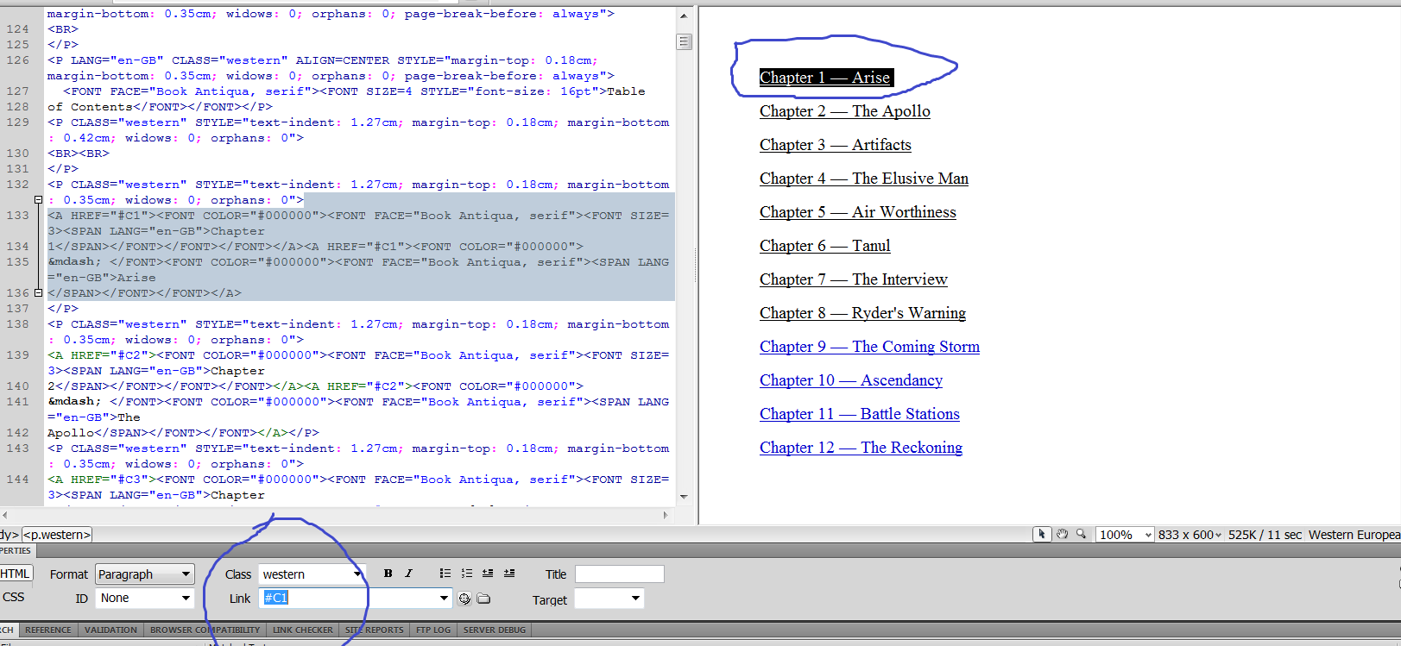Collapse the selected code block at line 132

coord(38,200)
